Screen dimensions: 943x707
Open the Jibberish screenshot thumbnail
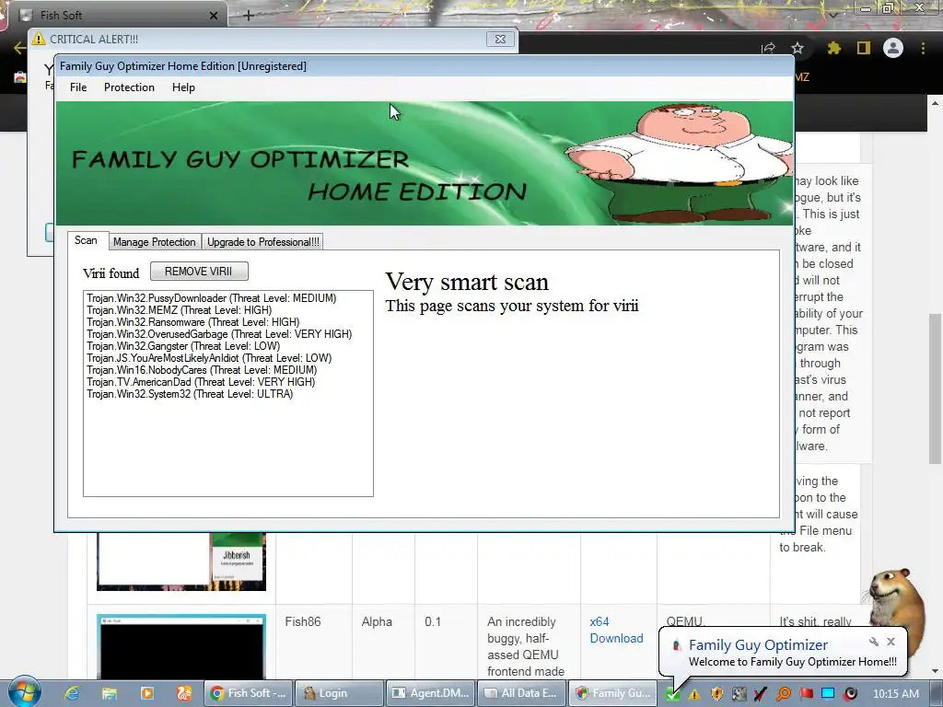coord(181,562)
